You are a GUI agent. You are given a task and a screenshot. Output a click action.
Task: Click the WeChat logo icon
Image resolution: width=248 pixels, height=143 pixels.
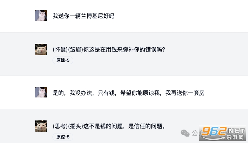click(185, 133)
